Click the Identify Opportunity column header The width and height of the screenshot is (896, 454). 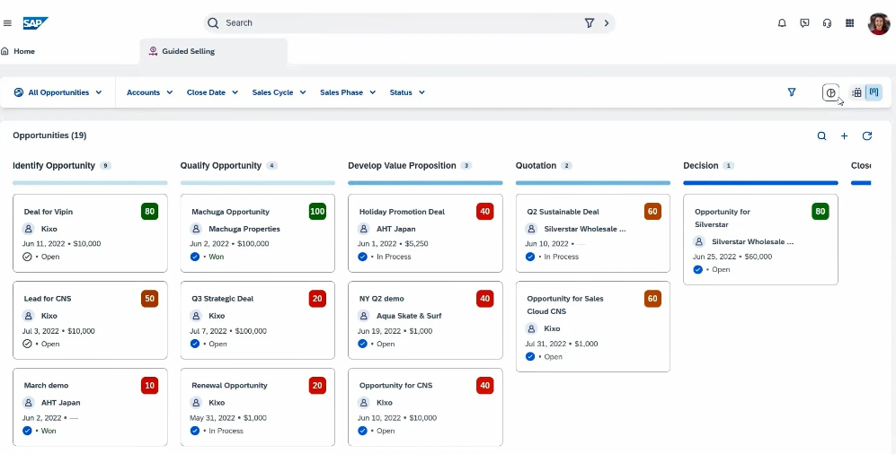54,165
